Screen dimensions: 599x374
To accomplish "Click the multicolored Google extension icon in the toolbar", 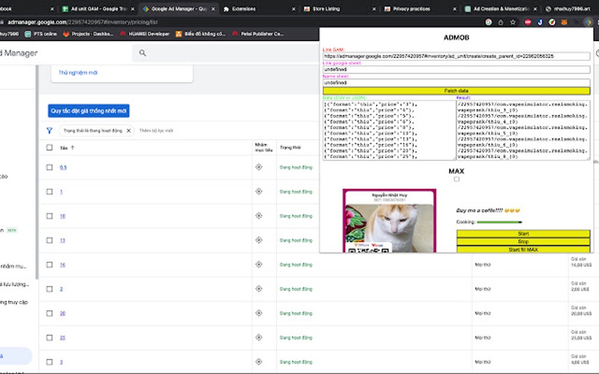I will click(x=489, y=22).
